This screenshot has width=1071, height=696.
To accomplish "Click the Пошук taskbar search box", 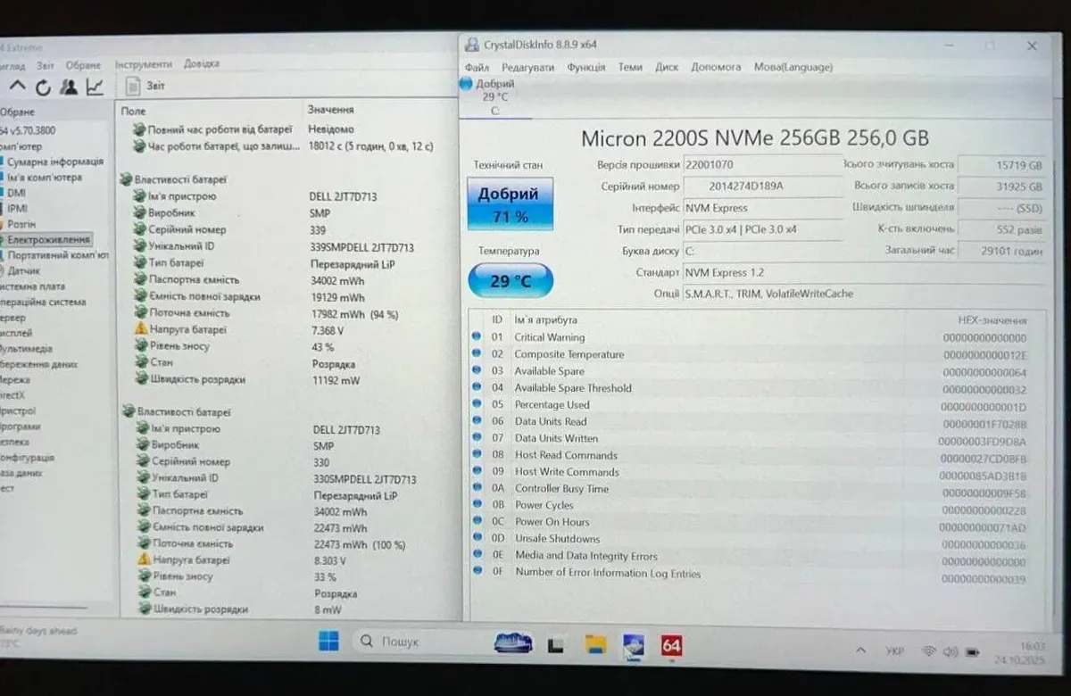I will pyautogui.click(x=419, y=642).
